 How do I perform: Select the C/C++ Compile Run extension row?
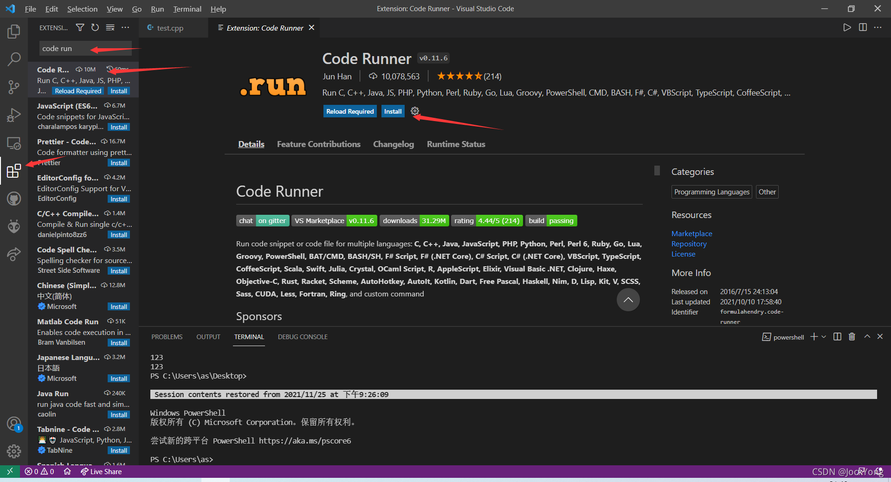[84, 224]
